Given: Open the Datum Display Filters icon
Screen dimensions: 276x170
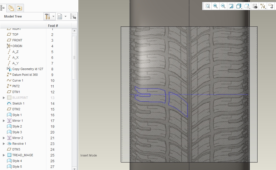Looking at the screenshot, I should coord(263,6).
